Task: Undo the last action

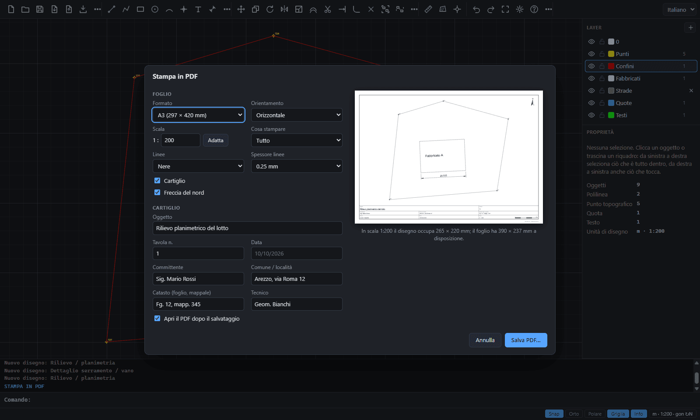Action: click(x=476, y=9)
